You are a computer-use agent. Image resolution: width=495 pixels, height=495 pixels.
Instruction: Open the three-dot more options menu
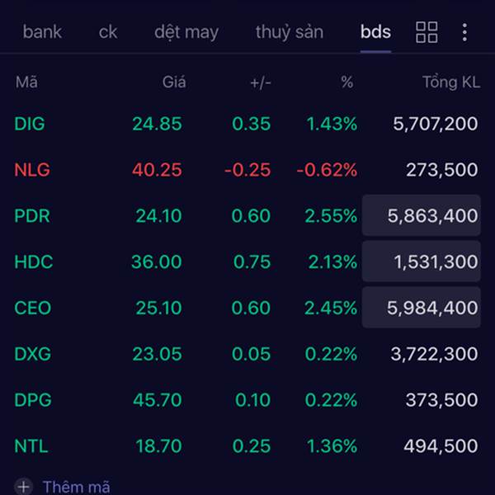coord(464,32)
